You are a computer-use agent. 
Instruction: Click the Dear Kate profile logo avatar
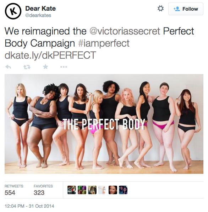[13, 11]
